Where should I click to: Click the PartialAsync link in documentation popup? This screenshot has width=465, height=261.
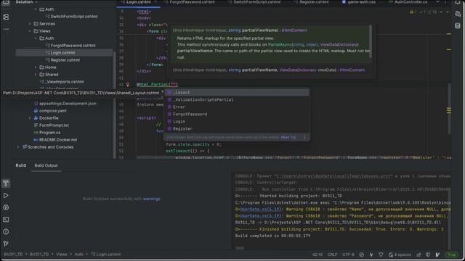tap(286, 45)
